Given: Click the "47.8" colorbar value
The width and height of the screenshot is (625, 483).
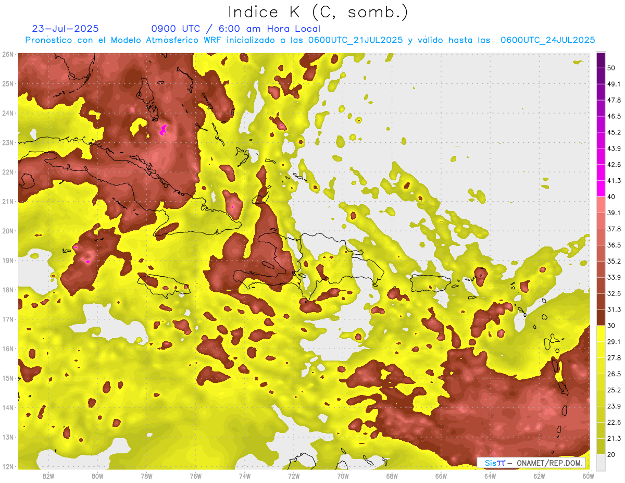Looking at the screenshot, I should tap(615, 100).
